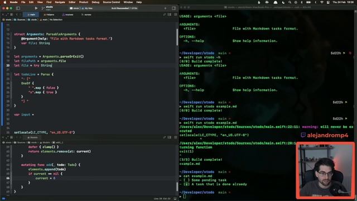Image resolution: width=357 pixels, height=201 pixels.
Task: Open the main file breadcrumb in top editor
Action: click(44, 20)
